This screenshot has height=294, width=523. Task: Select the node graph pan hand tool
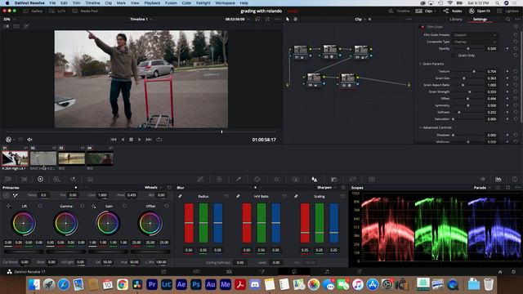[x=295, y=20]
